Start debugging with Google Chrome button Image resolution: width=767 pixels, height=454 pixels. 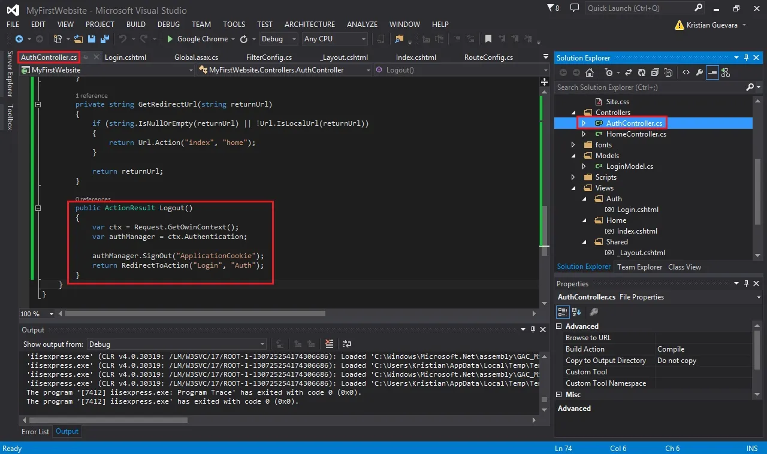click(197, 39)
